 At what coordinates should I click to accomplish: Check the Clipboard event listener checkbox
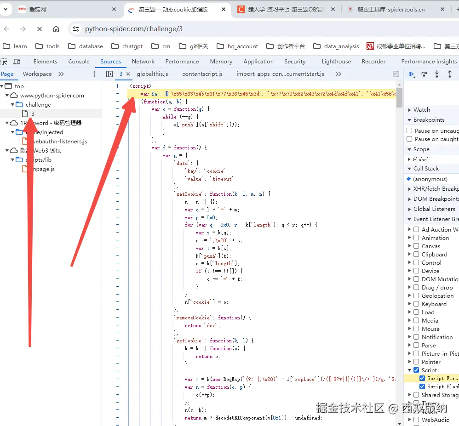(x=416, y=254)
